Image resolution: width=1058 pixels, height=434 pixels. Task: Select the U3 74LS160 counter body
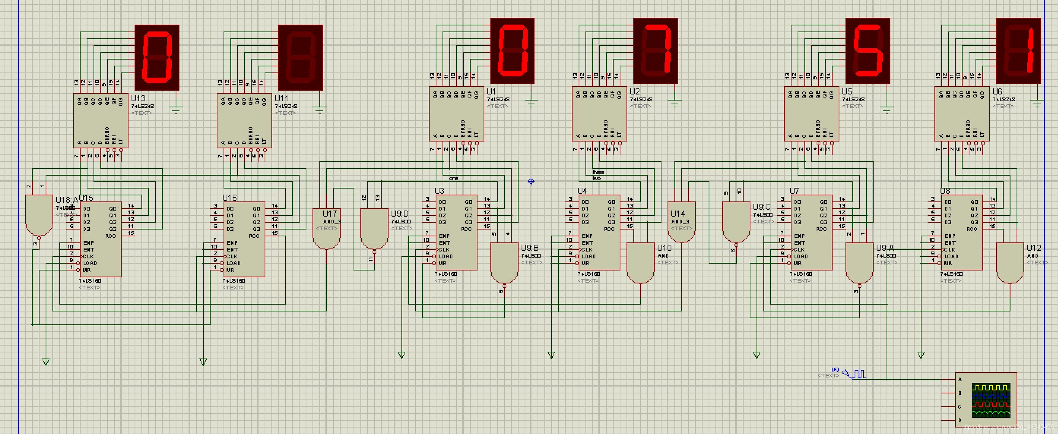tap(456, 233)
